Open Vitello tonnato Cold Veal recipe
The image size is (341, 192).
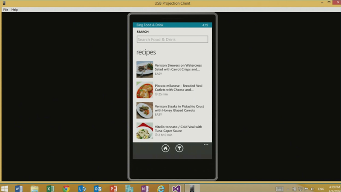tap(172, 131)
